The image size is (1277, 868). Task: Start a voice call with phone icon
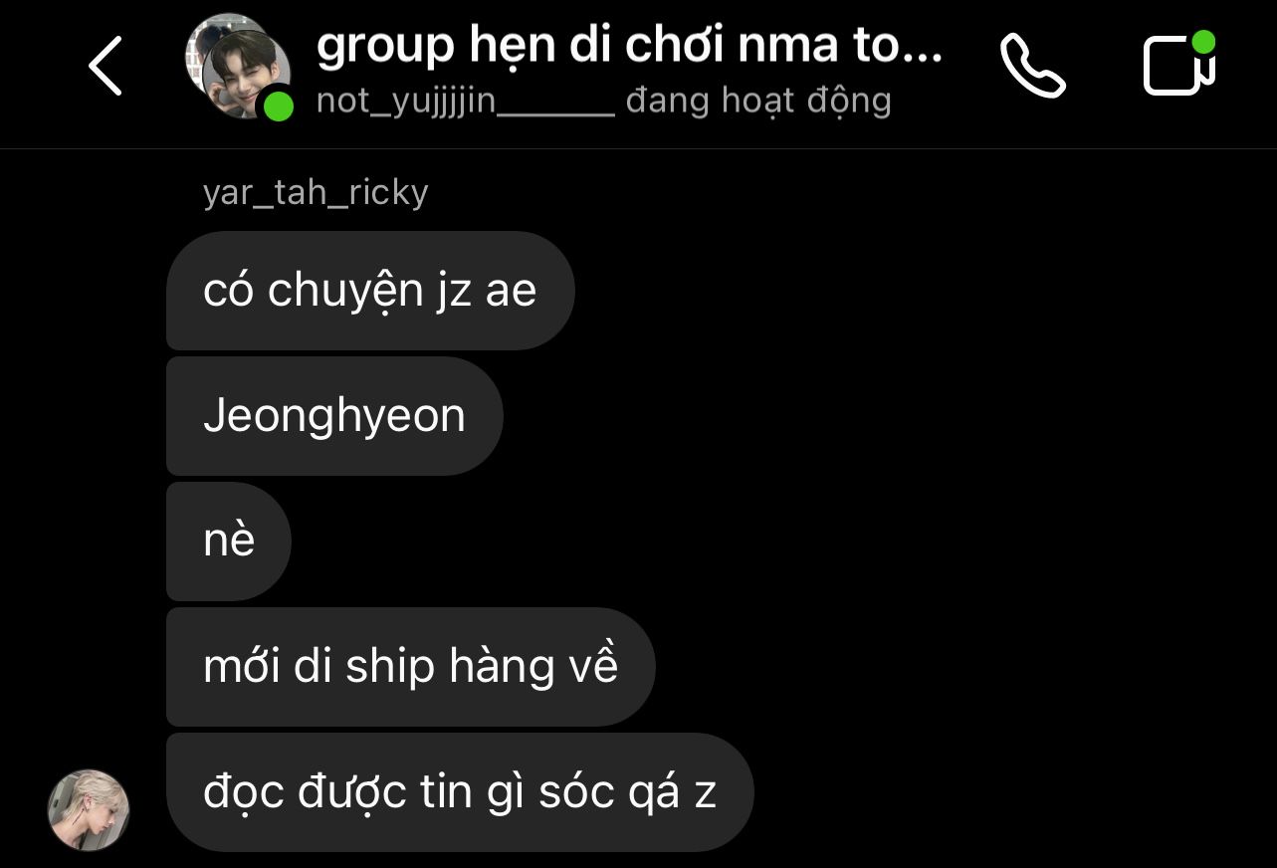point(1032,66)
